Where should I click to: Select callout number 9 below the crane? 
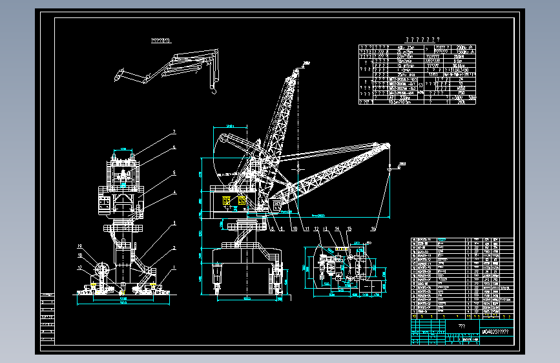pyautogui.click(x=282, y=229)
